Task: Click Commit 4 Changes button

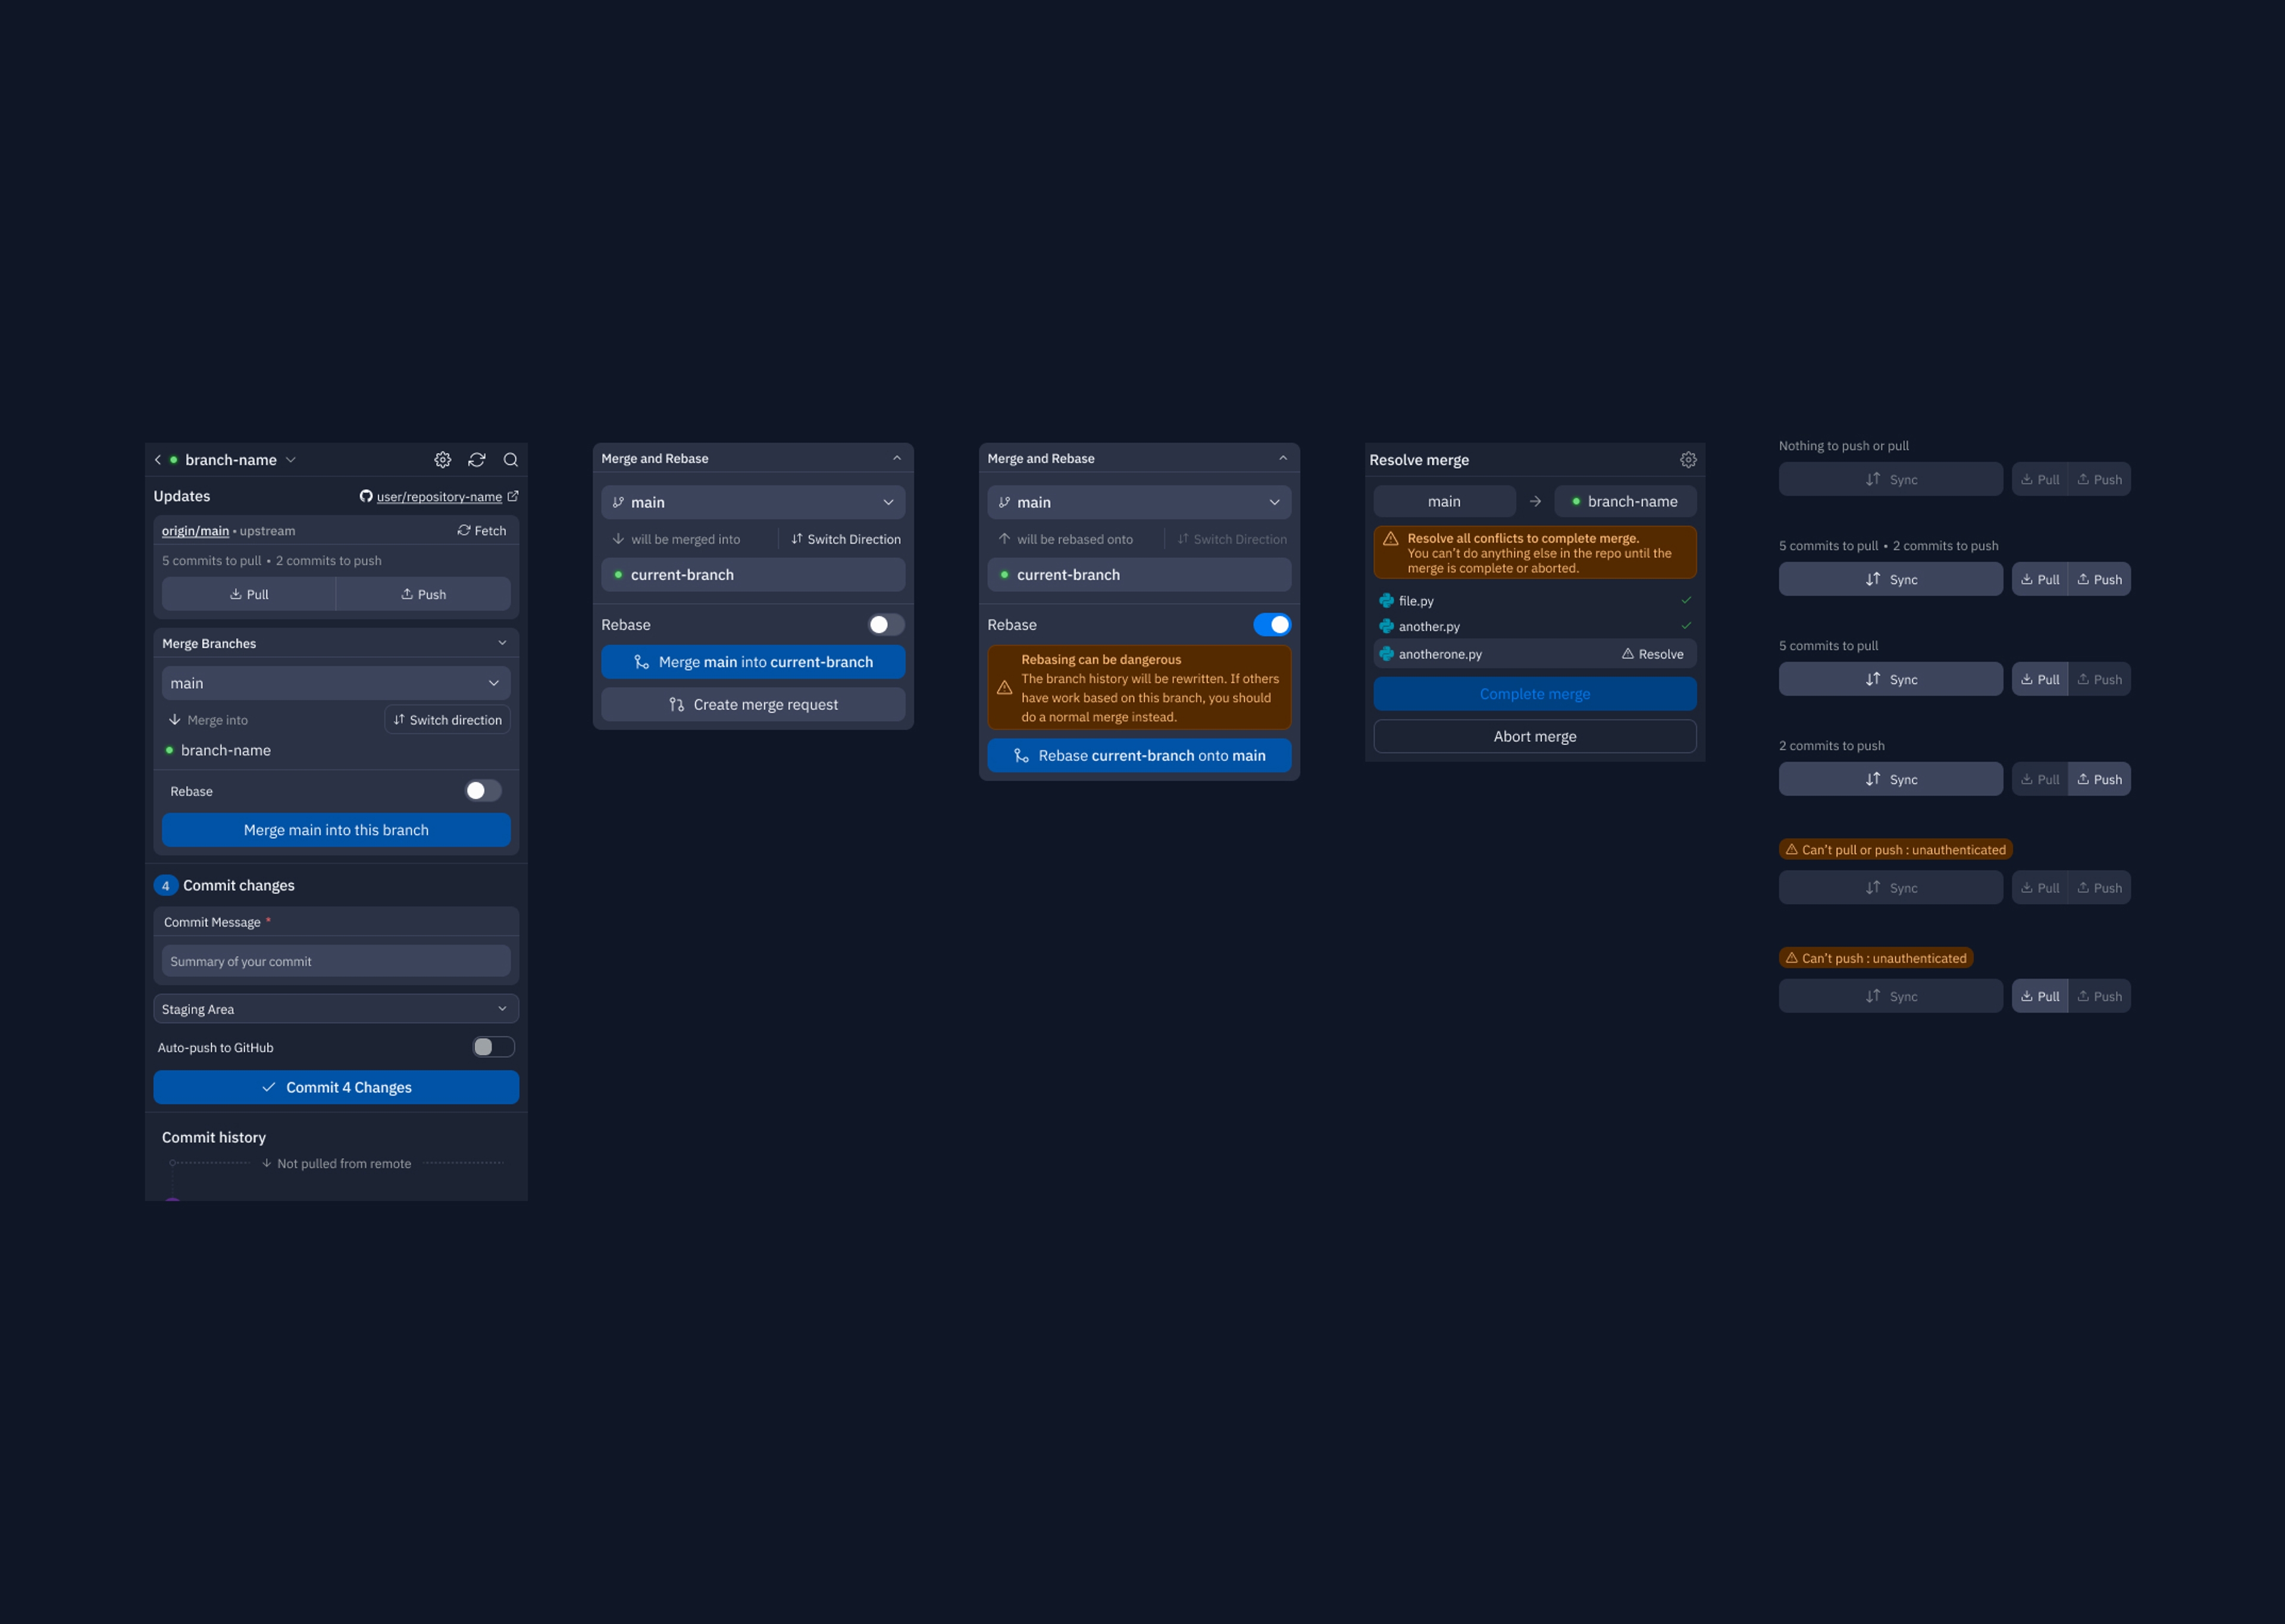Action: tap(336, 1087)
